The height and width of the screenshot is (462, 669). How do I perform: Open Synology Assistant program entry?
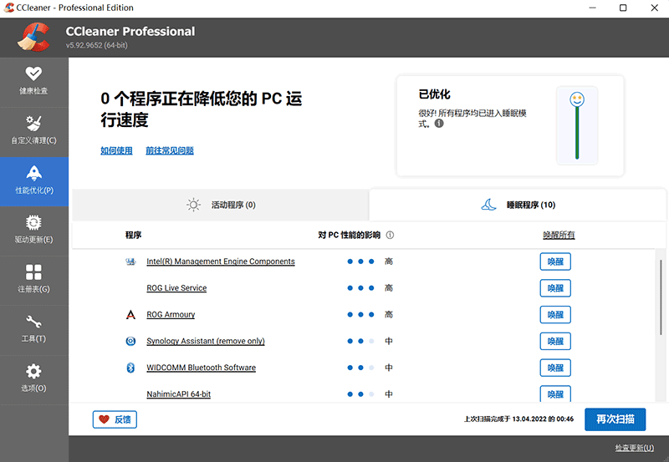(x=205, y=342)
